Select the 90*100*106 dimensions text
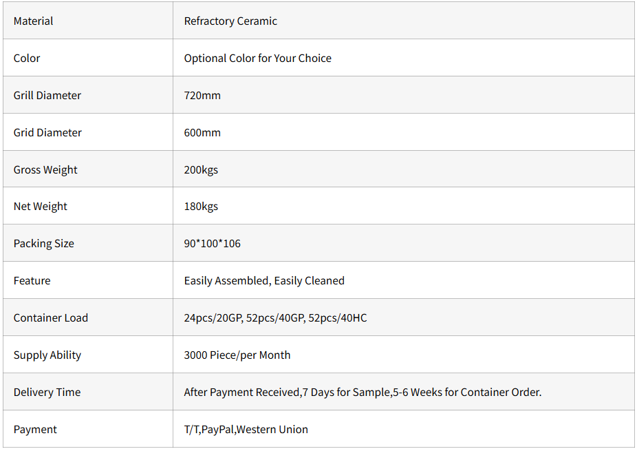 coord(212,244)
